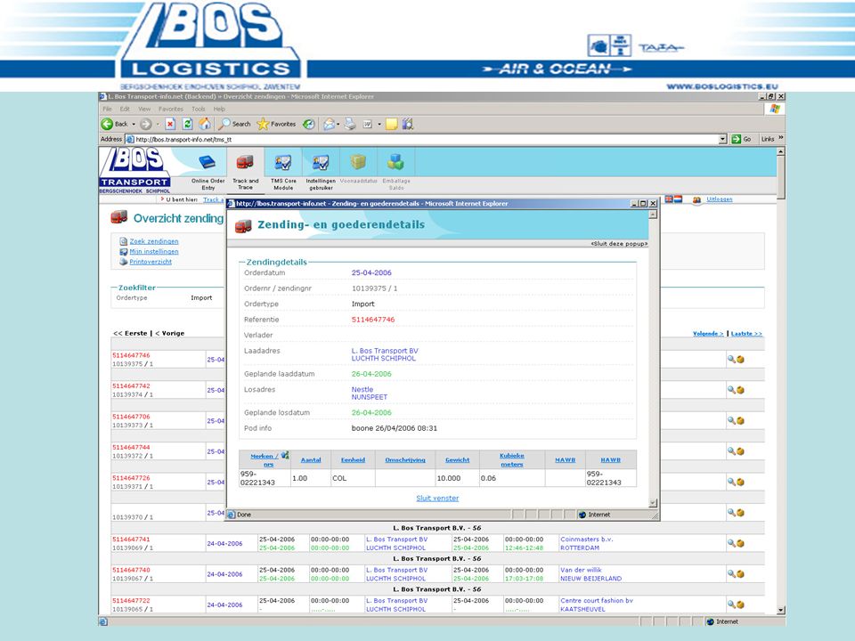
Task: Click magnifier icon for shipment 5114647706
Action: point(731,421)
